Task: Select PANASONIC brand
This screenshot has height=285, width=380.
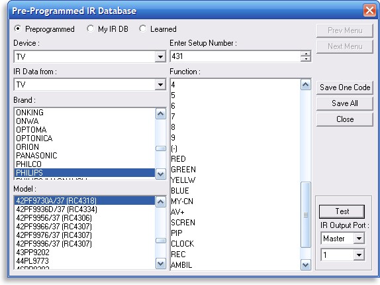Action: coord(85,156)
